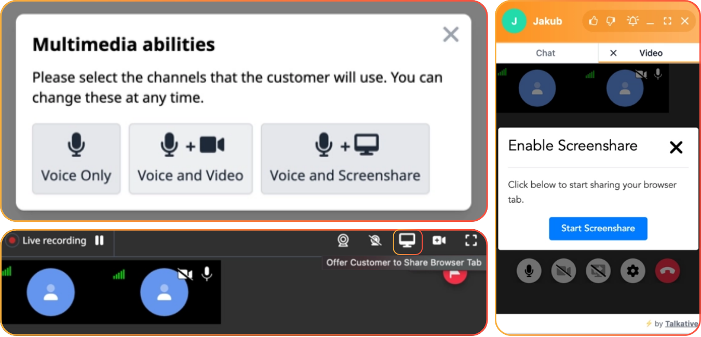Click the webcam icon in agent toolbar
Viewport: 701px width, 337px height.
pos(343,241)
